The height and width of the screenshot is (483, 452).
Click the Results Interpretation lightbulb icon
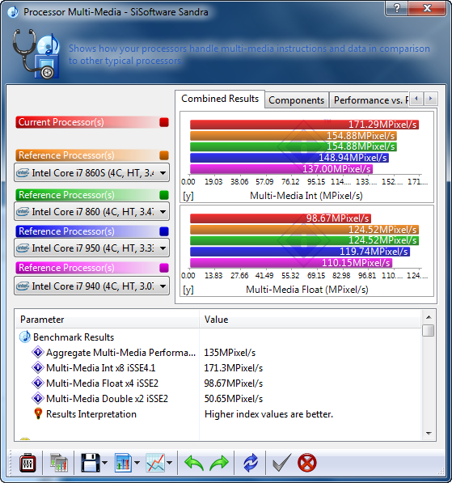pyautogui.click(x=38, y=413)
